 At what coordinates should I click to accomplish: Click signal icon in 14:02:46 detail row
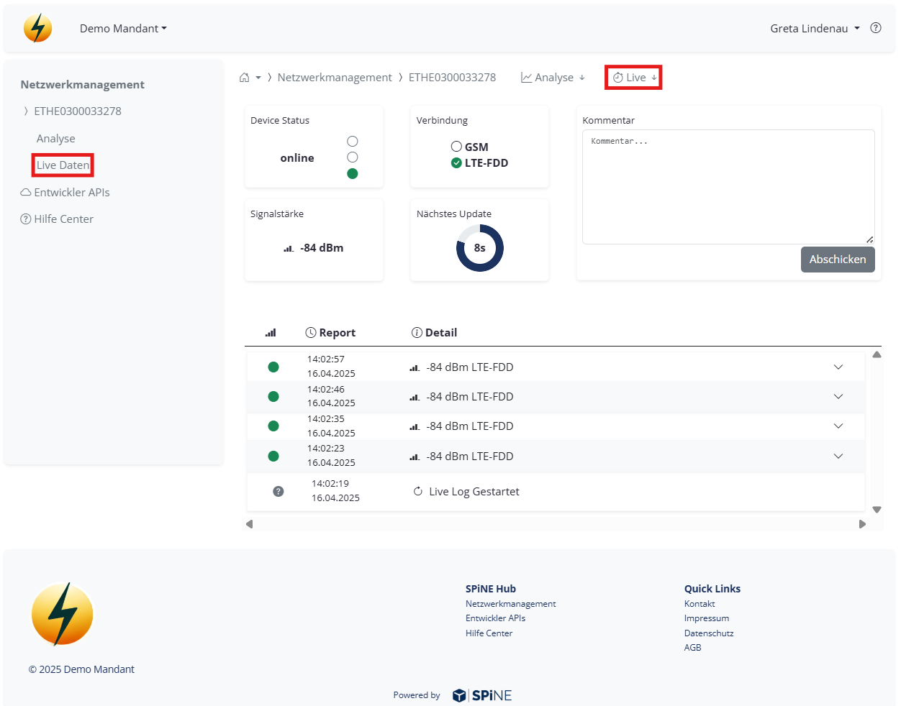(x=415, y=397)
